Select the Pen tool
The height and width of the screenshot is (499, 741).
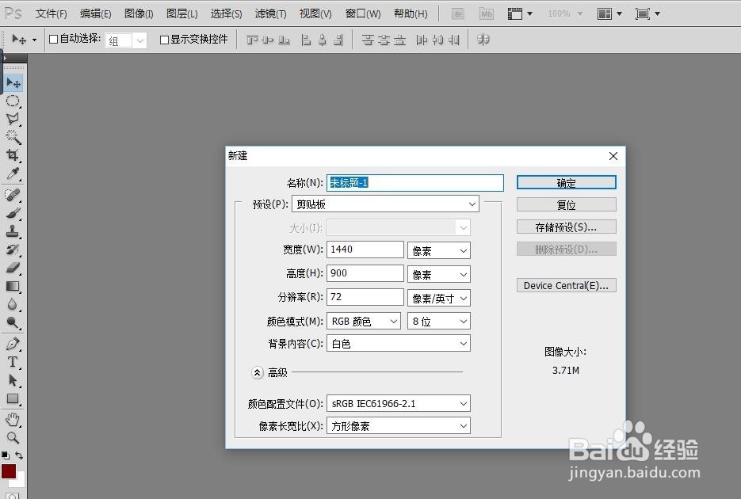click(x=13, y=344)
